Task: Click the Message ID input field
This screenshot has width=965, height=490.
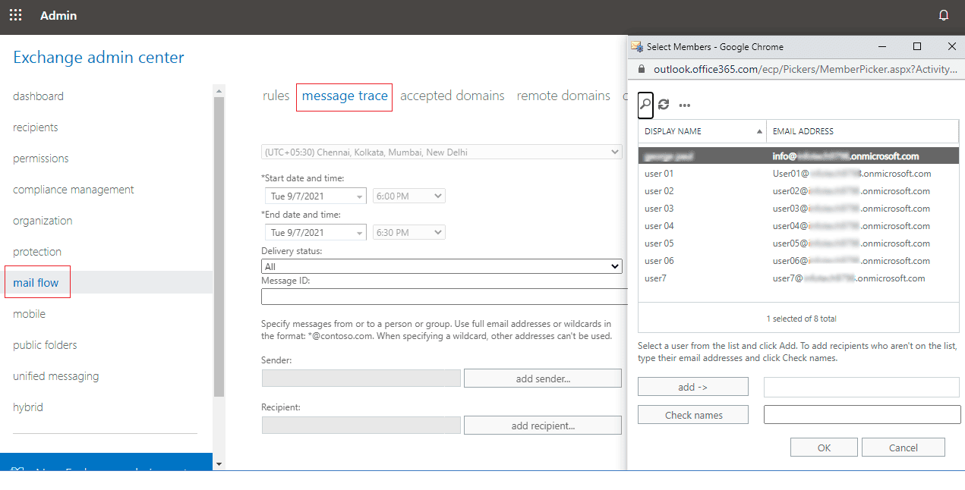Action: [x=444, y=297]
